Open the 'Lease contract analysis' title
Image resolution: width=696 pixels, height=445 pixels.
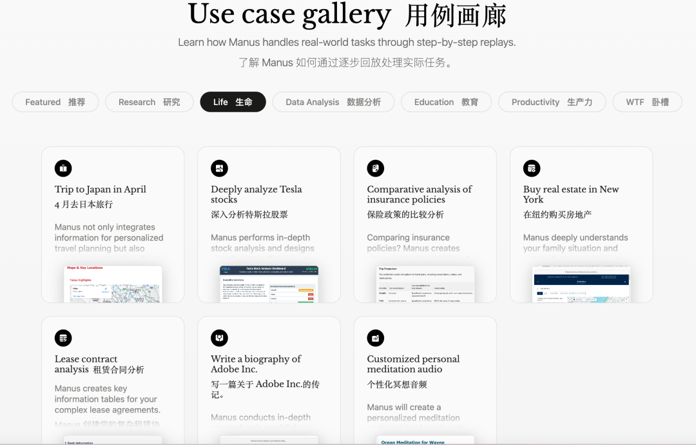click(x=86, y=364)
